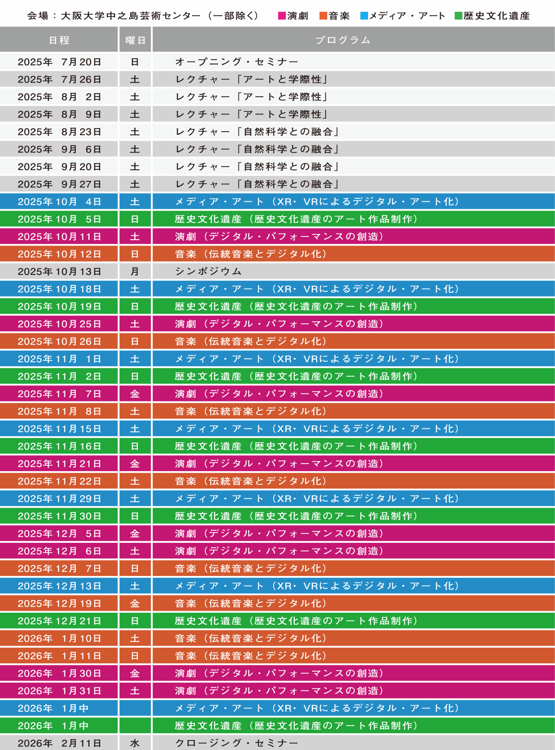Select the 曜日 column header
Screen dimensions: 555x750
(x=135, y=40)
